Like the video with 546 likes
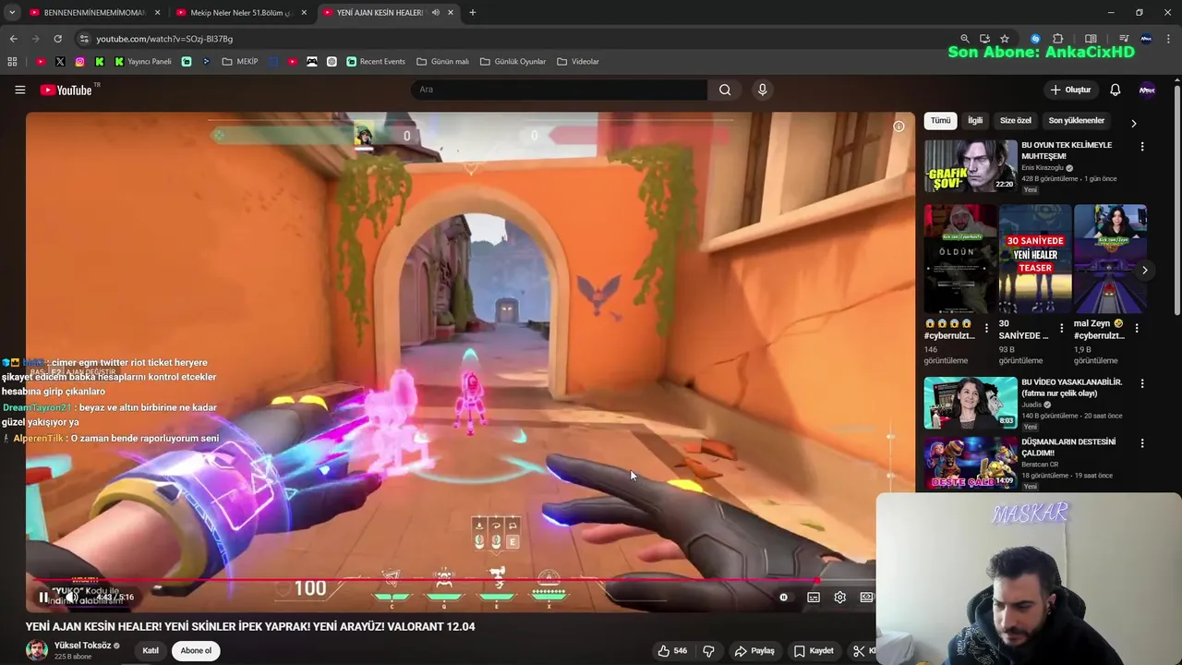This screenshot has width=1182, height=665. [x=672, y=651]
